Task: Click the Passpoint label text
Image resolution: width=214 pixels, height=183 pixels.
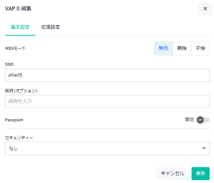Action: tap(14, 120)
